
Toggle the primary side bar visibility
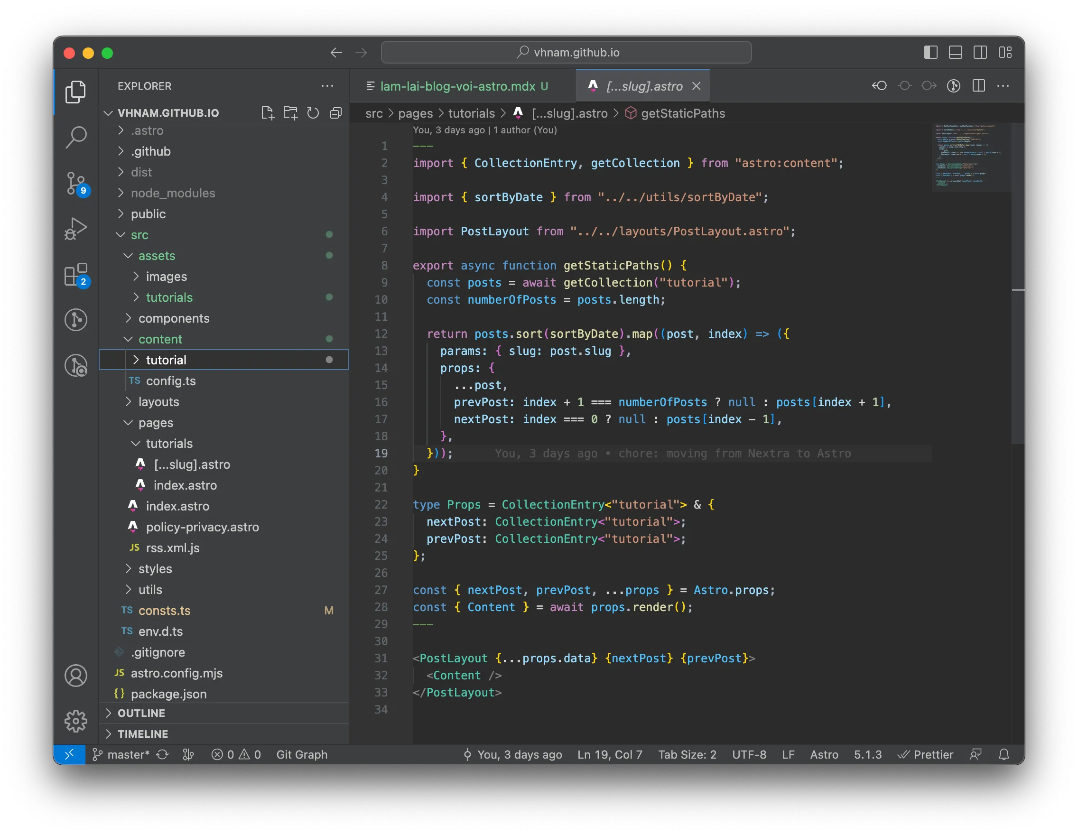tap(930, 52)
